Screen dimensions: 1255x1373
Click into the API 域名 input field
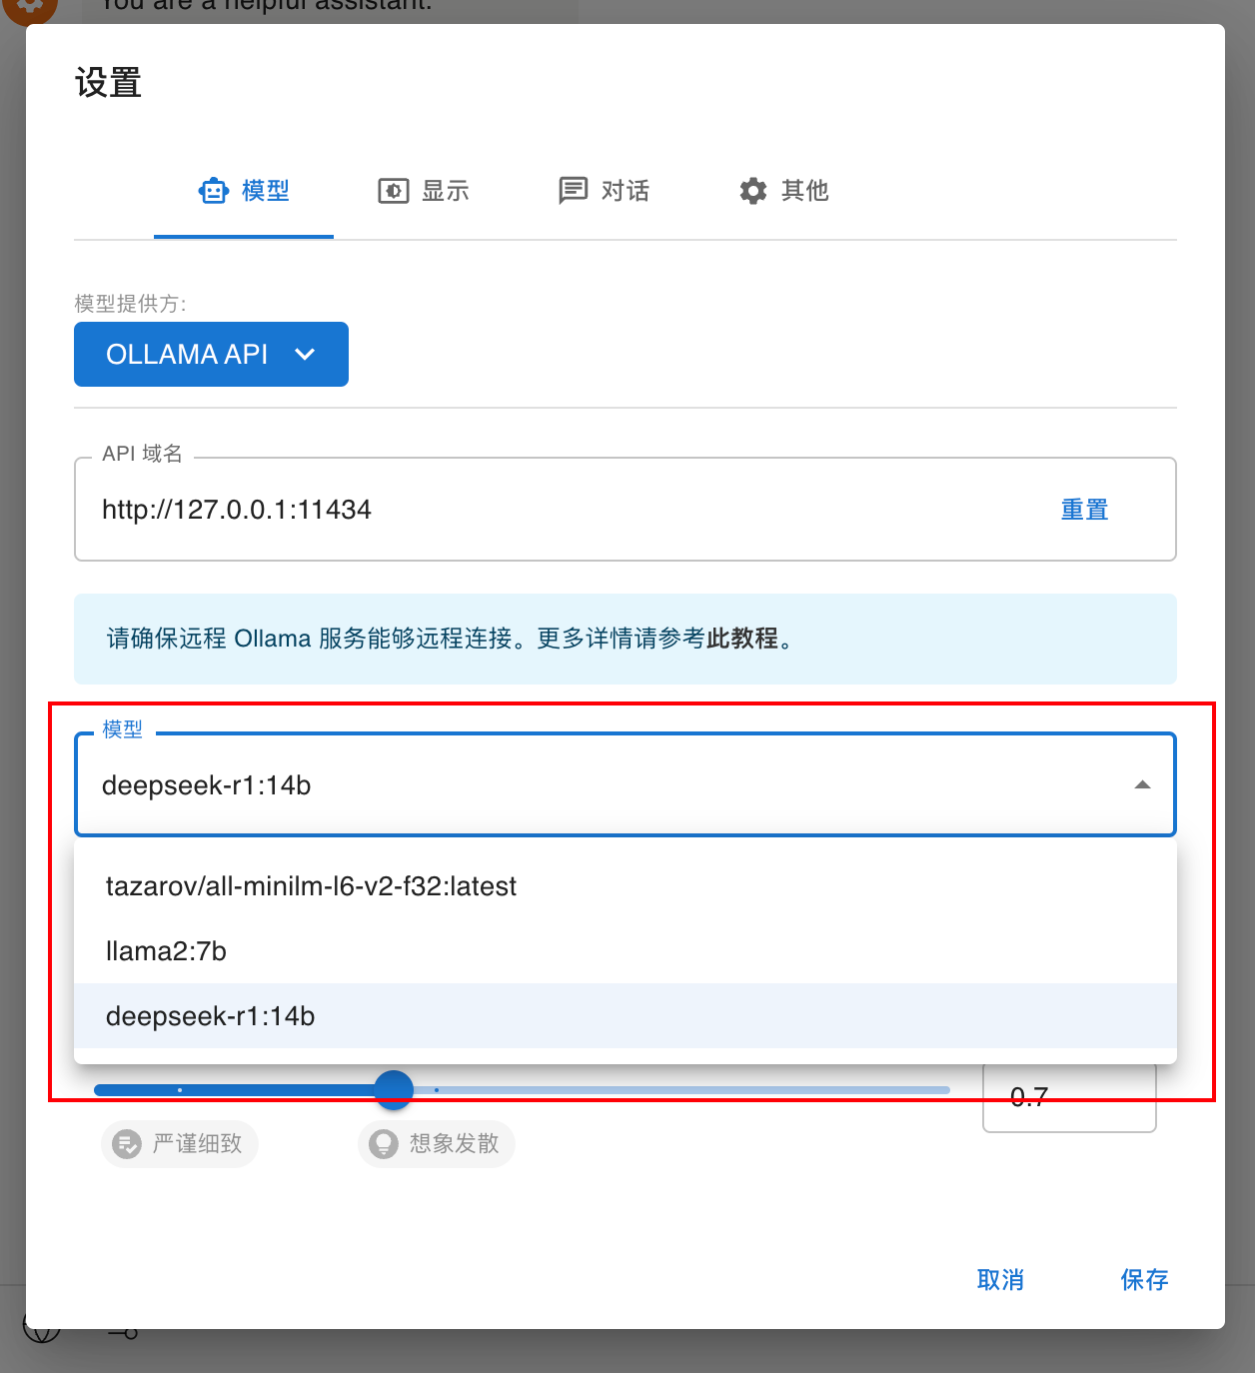click(570, 510)
